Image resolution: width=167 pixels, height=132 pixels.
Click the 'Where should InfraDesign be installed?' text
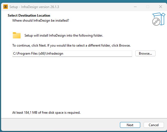point(41,21)
